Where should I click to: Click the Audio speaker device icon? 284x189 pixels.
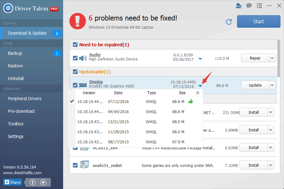83,58
